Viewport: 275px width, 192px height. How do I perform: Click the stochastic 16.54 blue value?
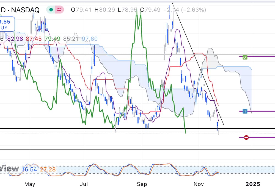[x=29, y=170]
